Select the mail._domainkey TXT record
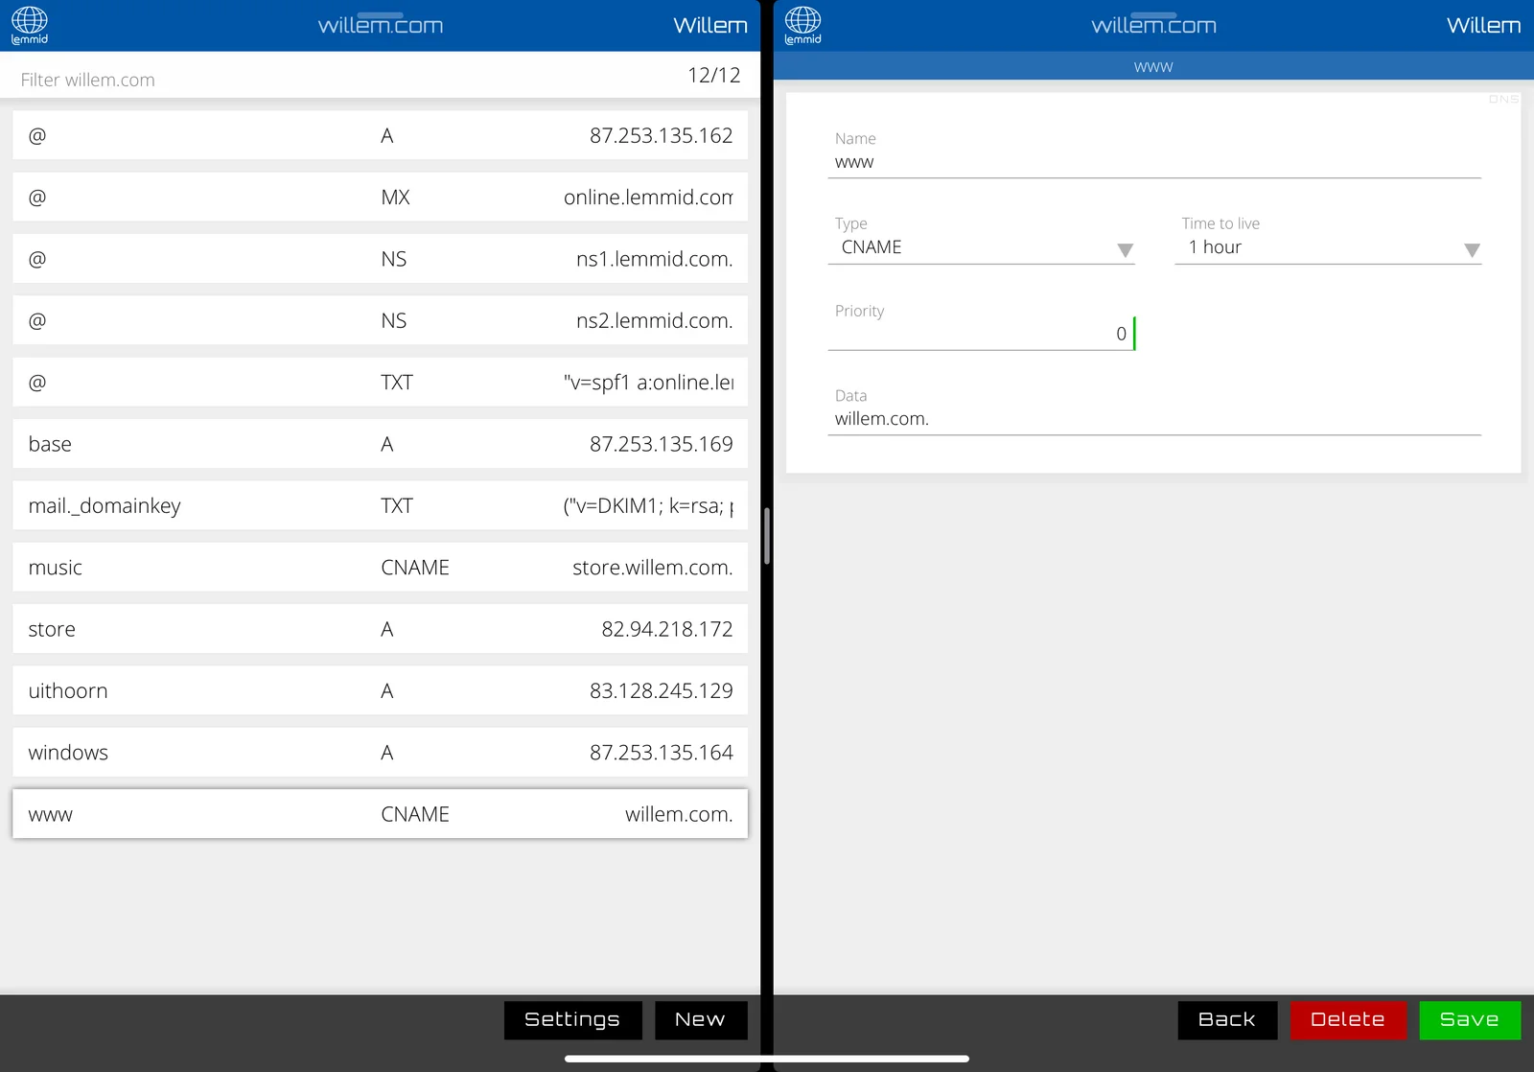1534x1072 pixels. coord(380,505)
